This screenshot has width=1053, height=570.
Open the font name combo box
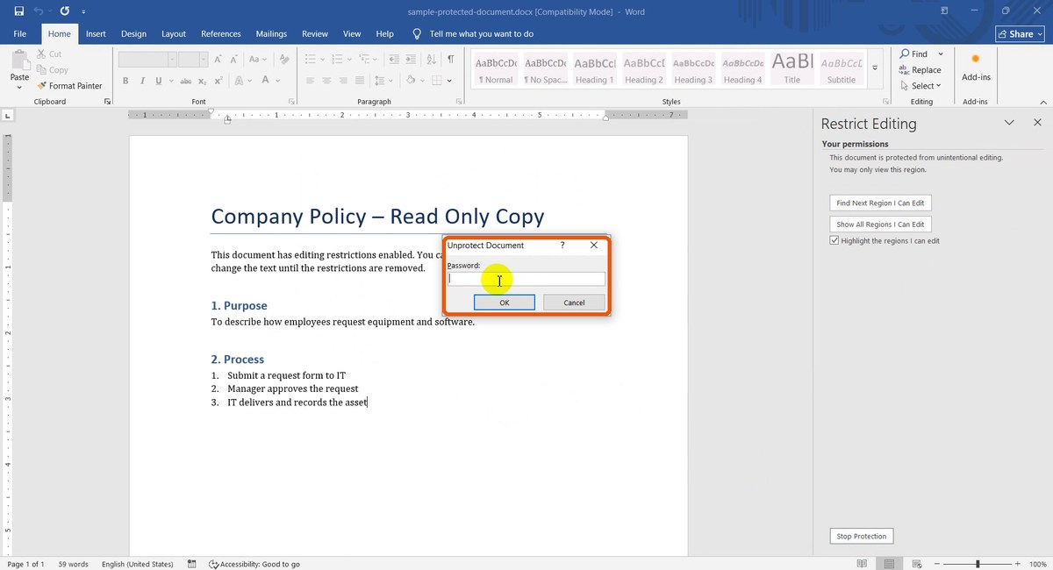[x=147, y=60]
